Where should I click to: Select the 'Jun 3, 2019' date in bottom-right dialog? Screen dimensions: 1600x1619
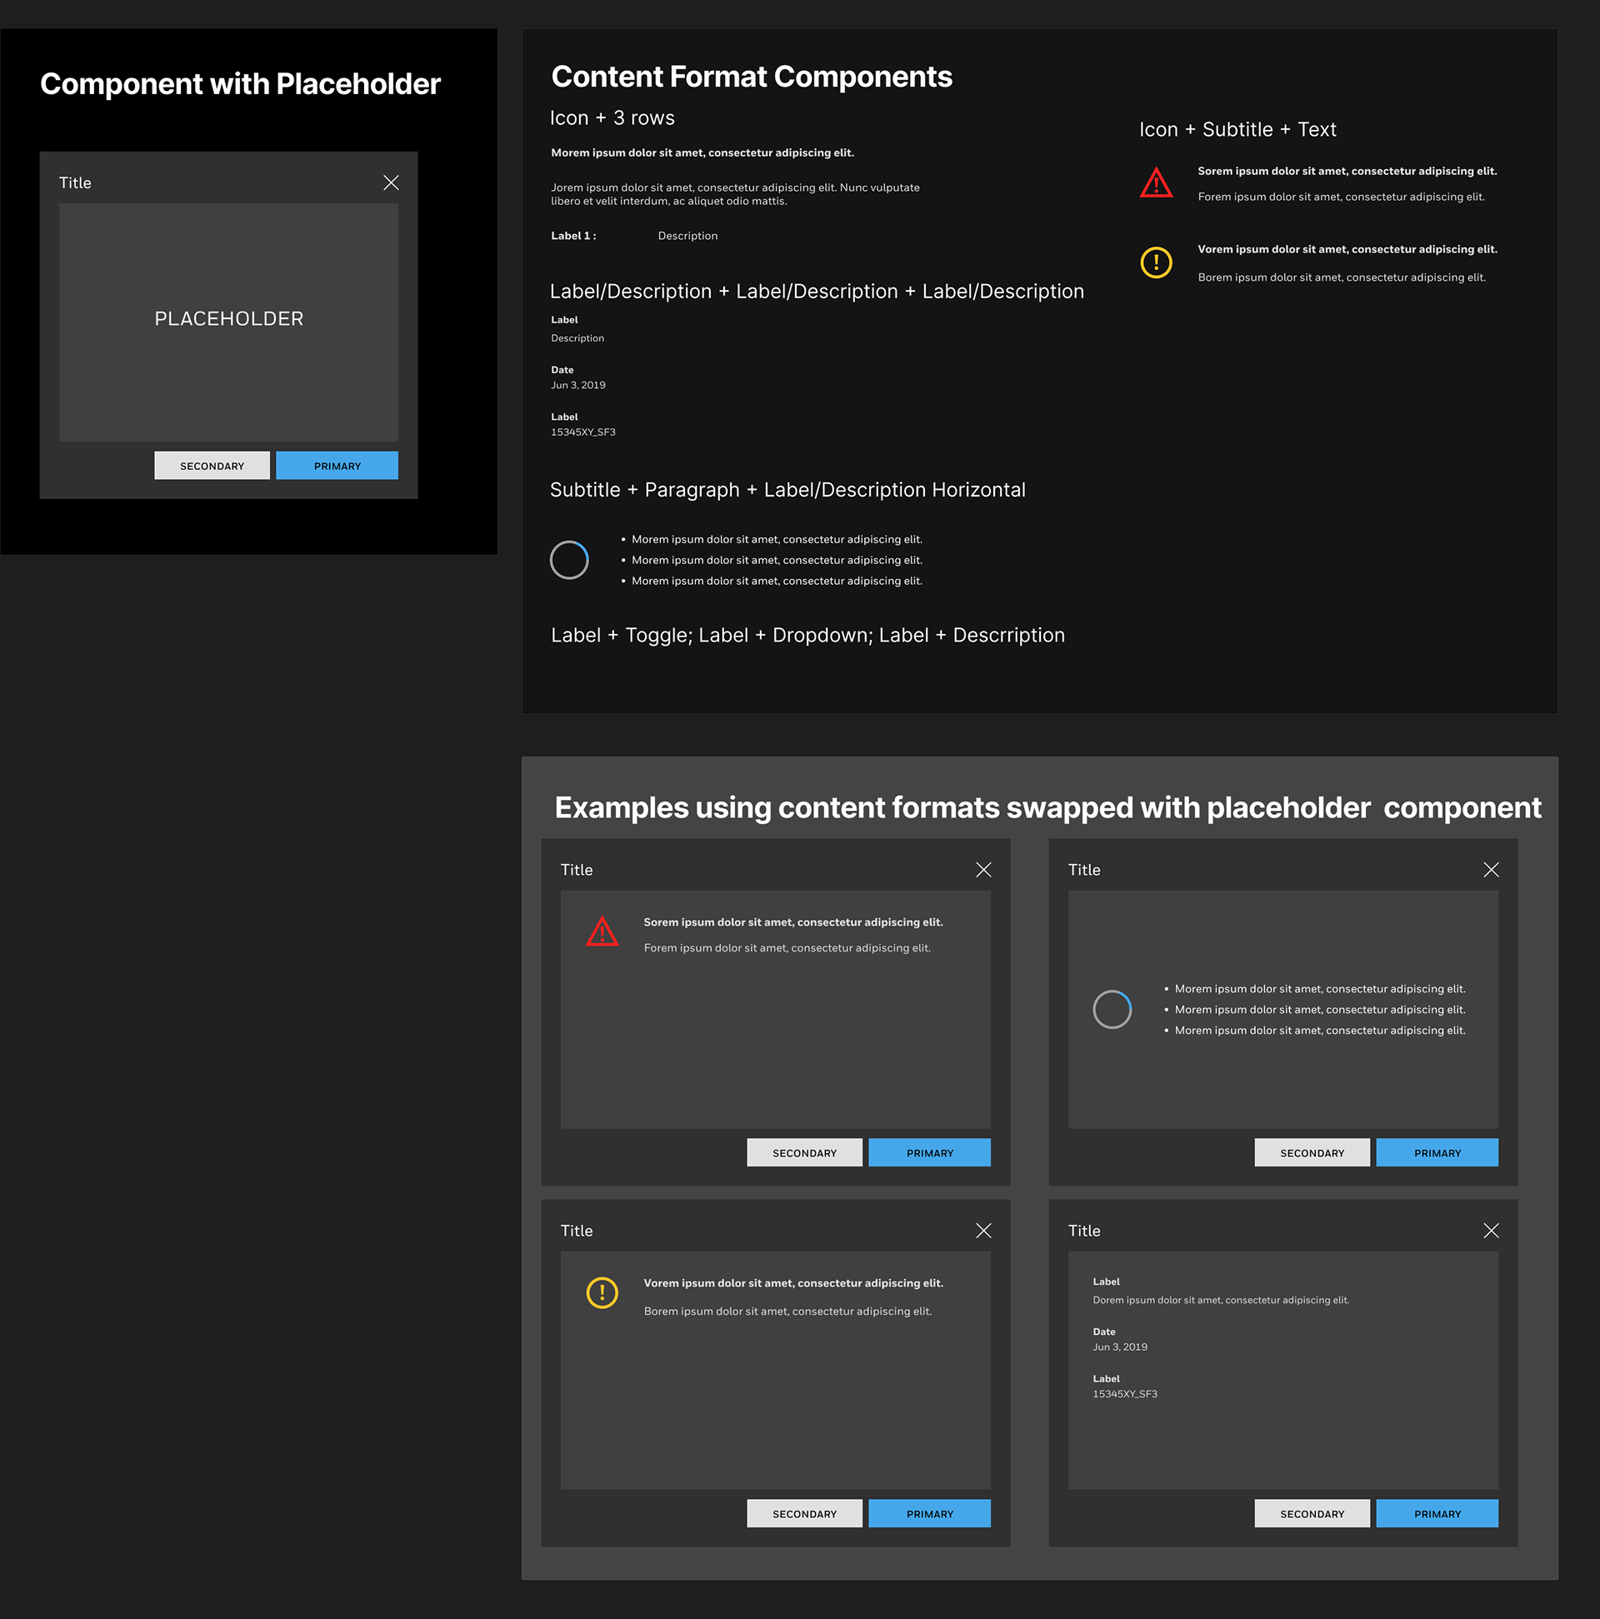point(1119,1347)
